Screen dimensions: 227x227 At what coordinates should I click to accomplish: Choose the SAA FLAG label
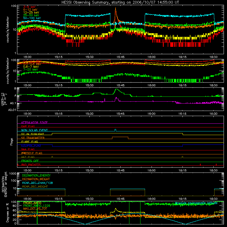(x=28, y=149)
